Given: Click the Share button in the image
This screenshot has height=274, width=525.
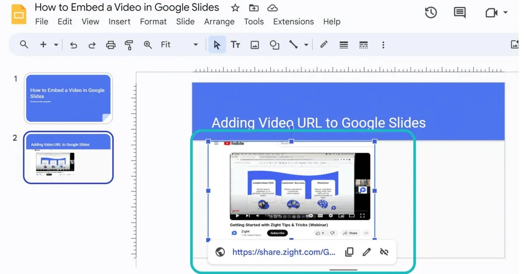Looking at the screenshot, I should click(350, 233).
